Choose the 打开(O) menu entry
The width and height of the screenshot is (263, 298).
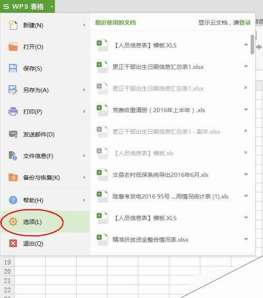coord(45,47)
